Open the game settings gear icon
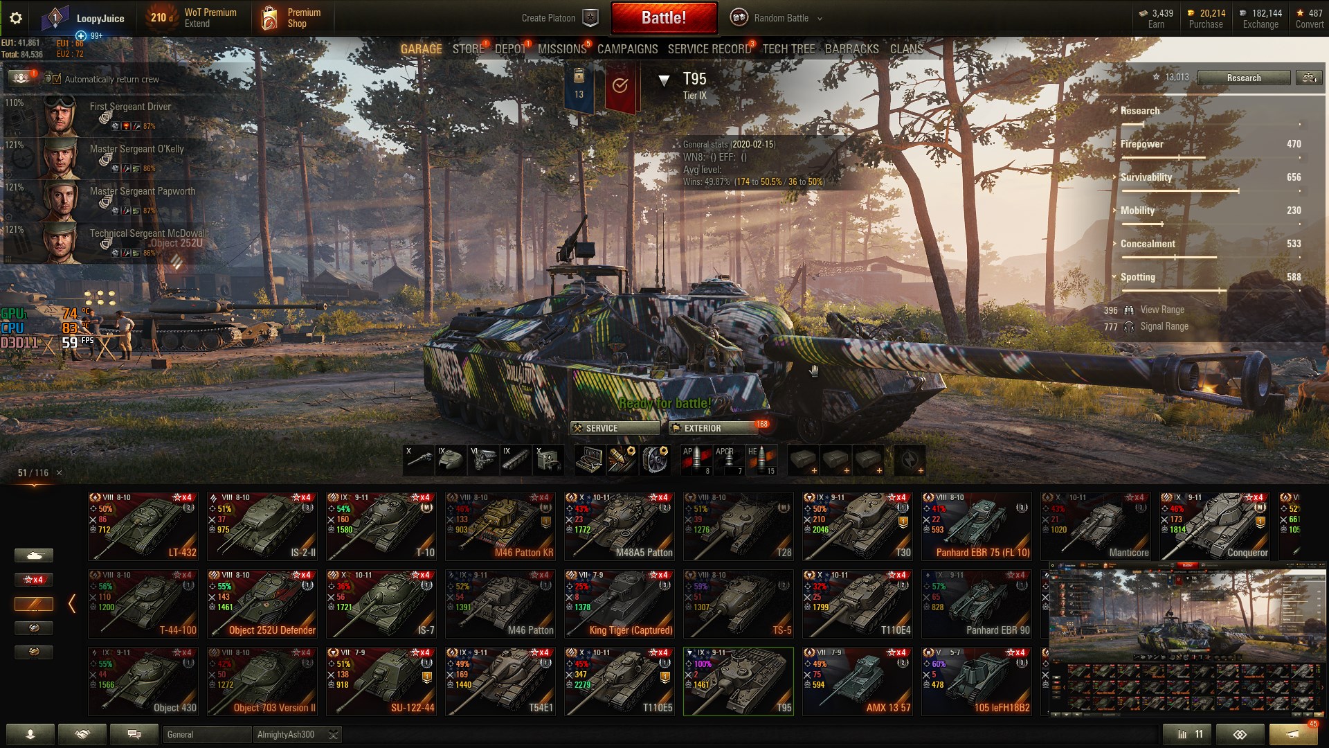This screenshot has width=1329, height=748. (16, 19)
